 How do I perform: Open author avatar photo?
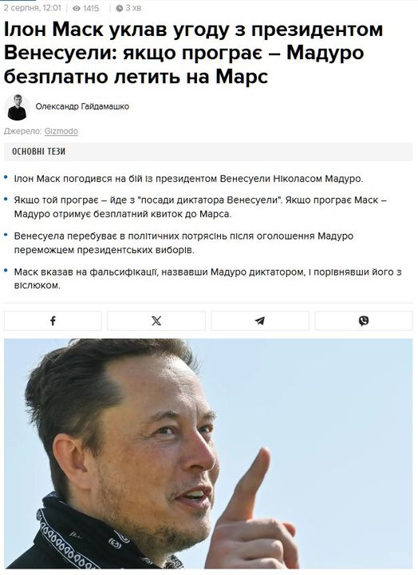coord(17,107)
